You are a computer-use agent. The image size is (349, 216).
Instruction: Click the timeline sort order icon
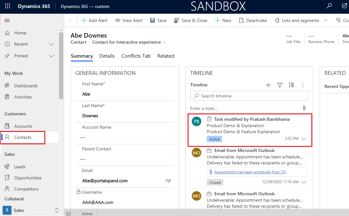[x=291, y=85]
